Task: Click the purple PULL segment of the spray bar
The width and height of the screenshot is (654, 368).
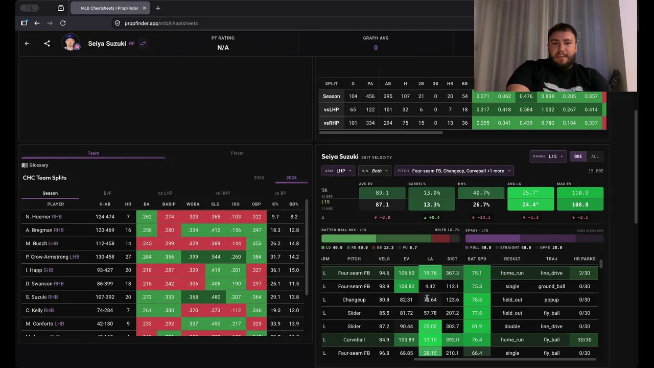Action: coord(493,238)
